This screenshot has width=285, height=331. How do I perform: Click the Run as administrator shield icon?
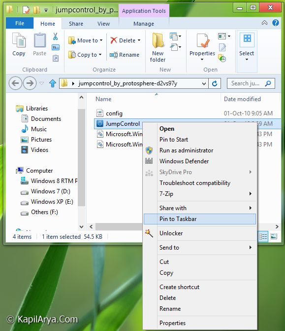pos(149,150)
